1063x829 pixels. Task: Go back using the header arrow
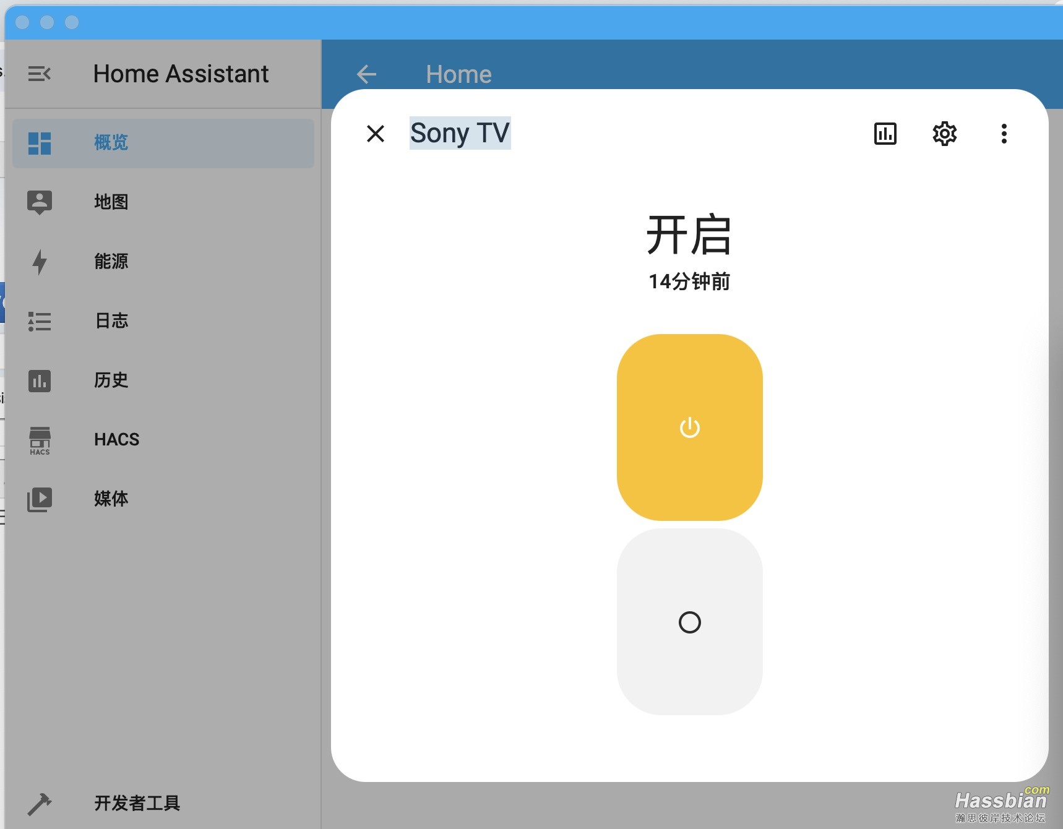click(x=366, y=74)
